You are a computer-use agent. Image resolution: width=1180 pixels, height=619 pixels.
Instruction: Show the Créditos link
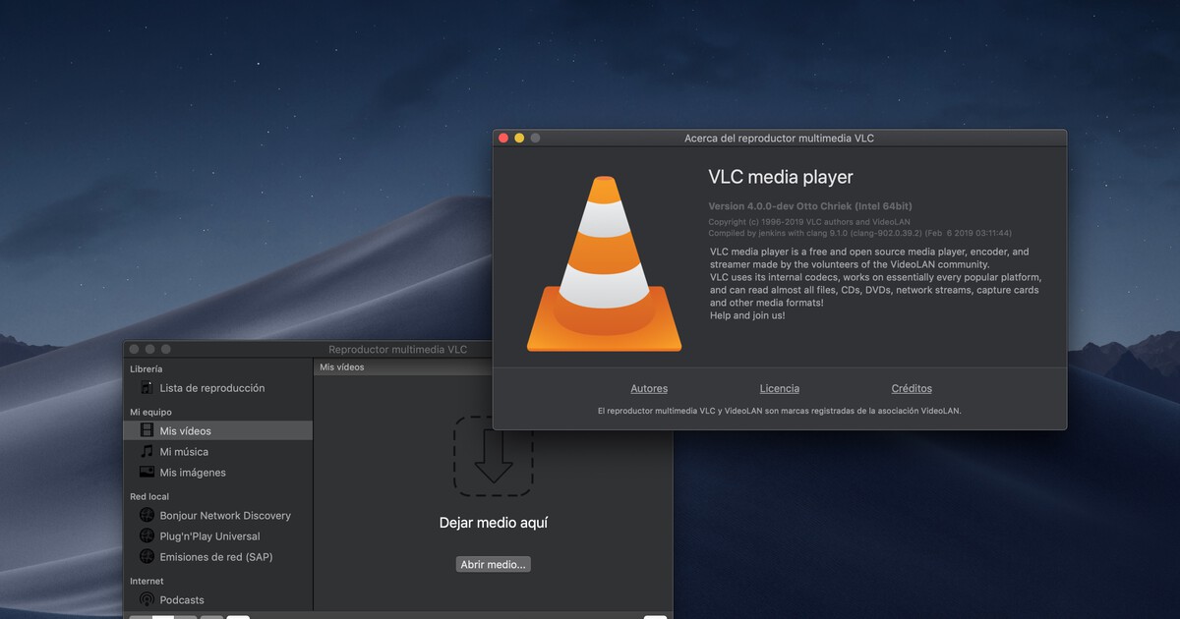(x=912, y=388)
